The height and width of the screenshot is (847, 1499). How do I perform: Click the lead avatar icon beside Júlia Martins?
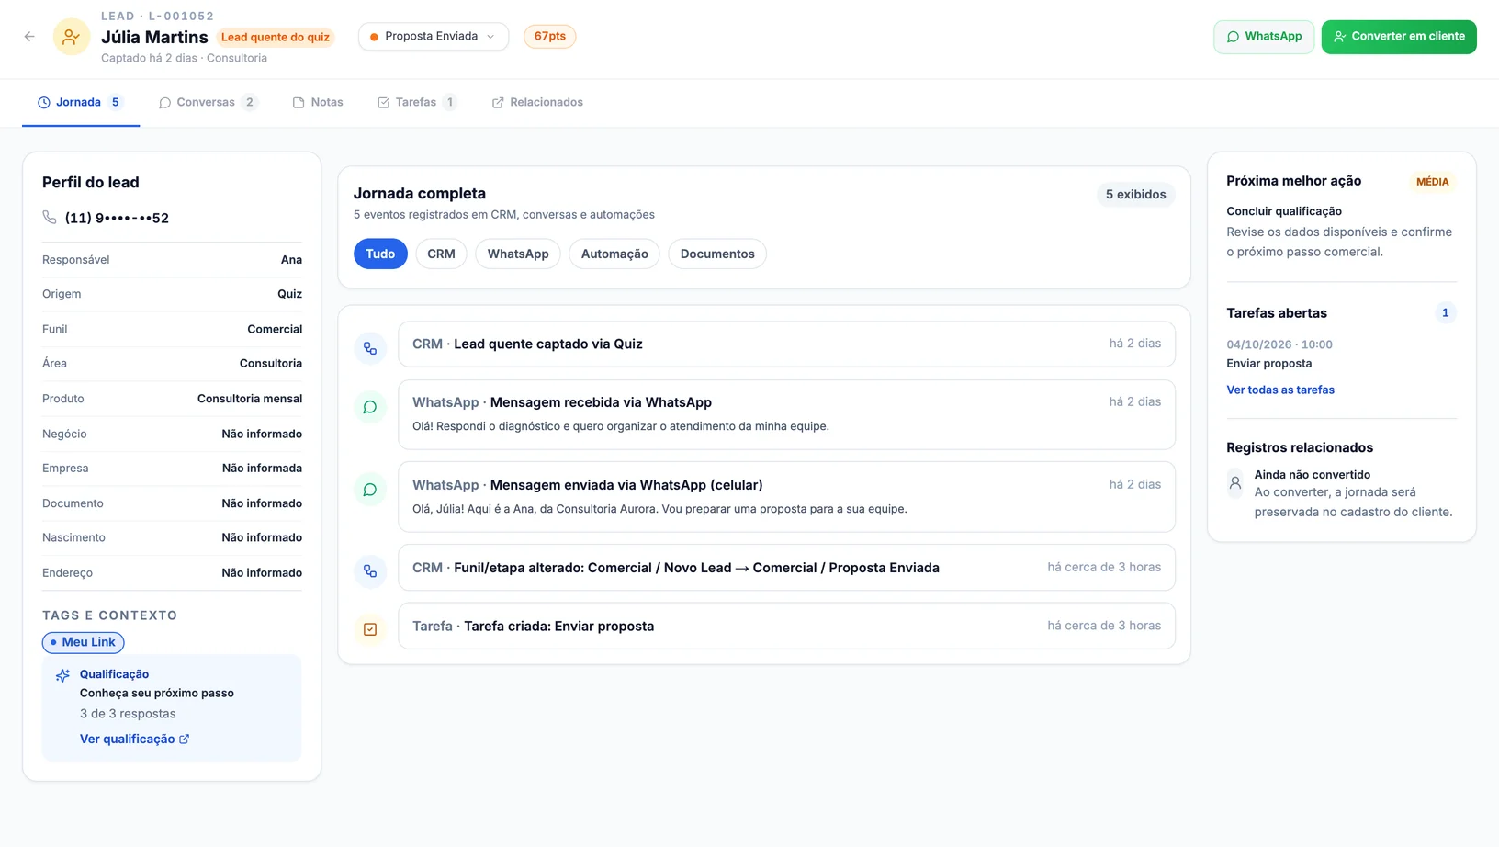point(71,37)
